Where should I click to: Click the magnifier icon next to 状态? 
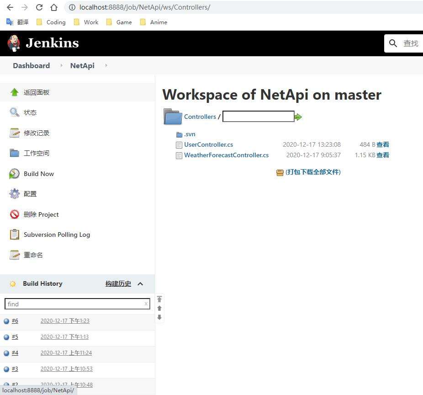[x=14, y=112]
